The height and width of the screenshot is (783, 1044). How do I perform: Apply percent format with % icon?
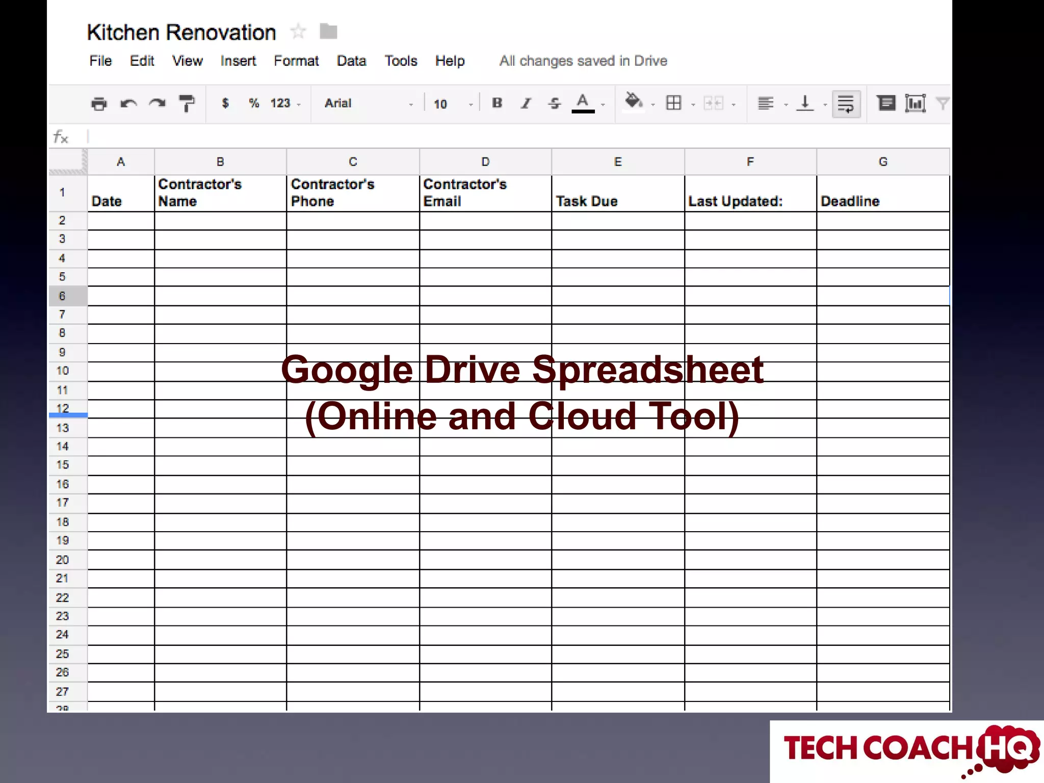pyautogui.click(x=254, y=103)
